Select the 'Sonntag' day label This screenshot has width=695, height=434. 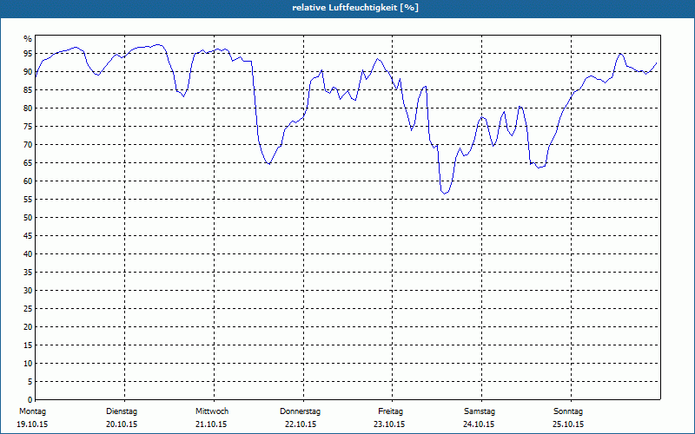(568, 411)
